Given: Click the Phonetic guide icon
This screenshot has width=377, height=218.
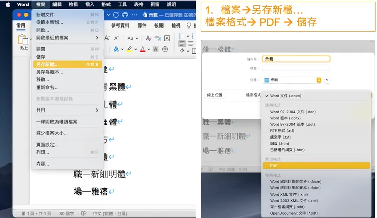Looking at the screenshot, I should tap(158, 38).
